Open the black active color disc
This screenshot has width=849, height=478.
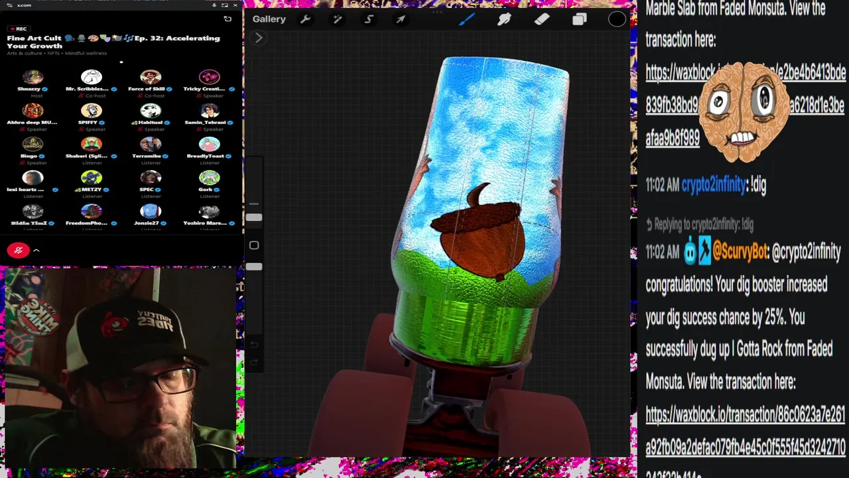pos(617,19)
